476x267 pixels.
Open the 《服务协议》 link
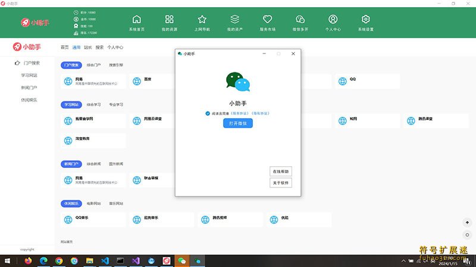click(x=240, y=113)
